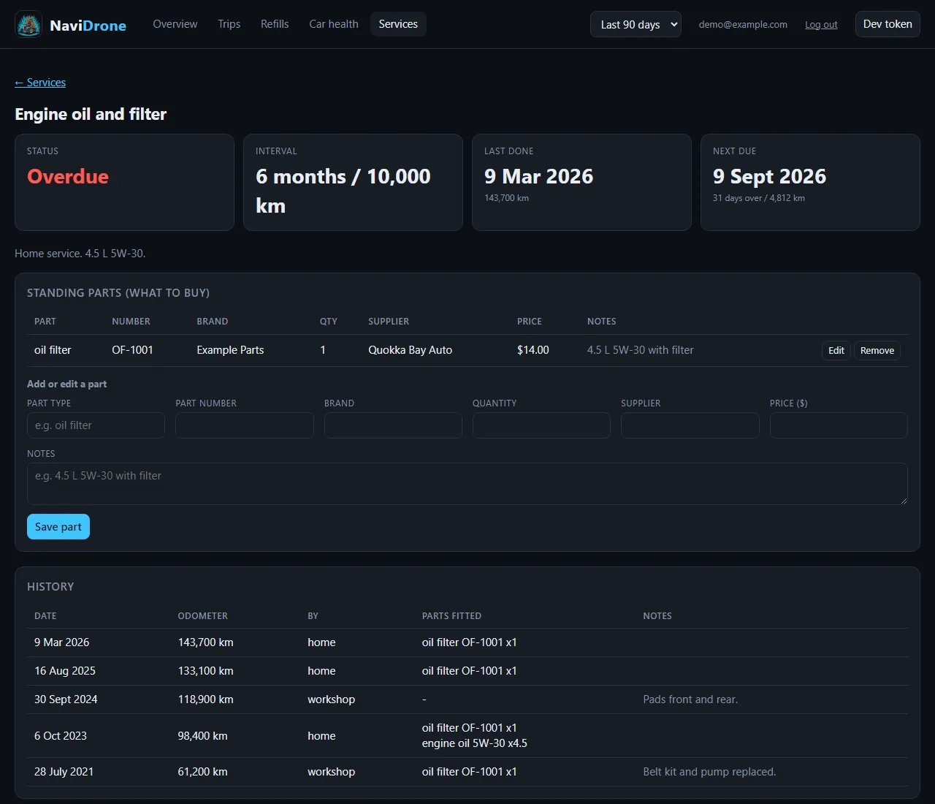935x804 pixels.
Task: Open the Last 90 days dropdown
Action: pyautogui.click(x=636, y=24)
